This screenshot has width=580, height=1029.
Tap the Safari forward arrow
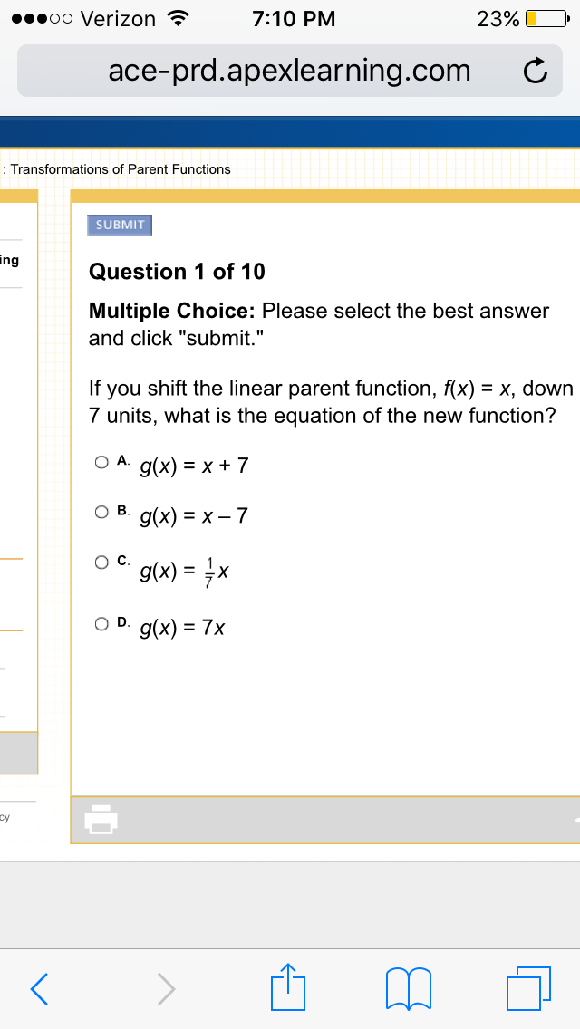(167, 987)
